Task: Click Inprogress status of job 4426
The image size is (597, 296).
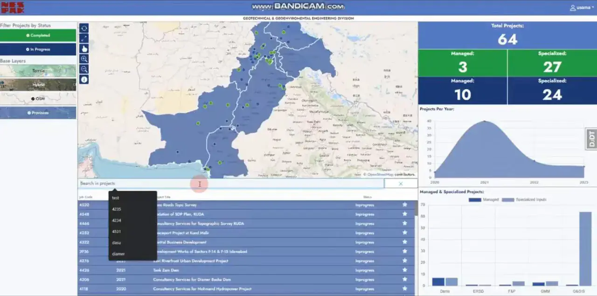Action: (x=364, y=270)
